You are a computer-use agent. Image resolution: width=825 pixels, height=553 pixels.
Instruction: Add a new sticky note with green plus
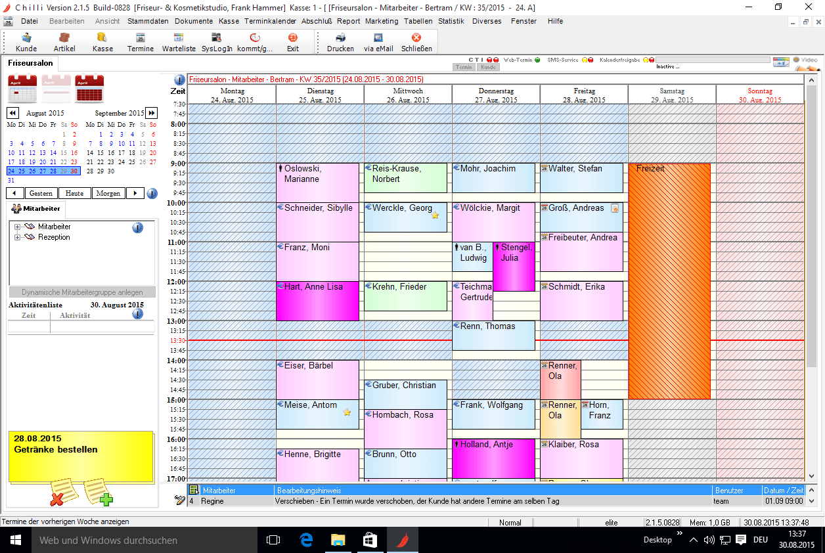pos(97,493)
